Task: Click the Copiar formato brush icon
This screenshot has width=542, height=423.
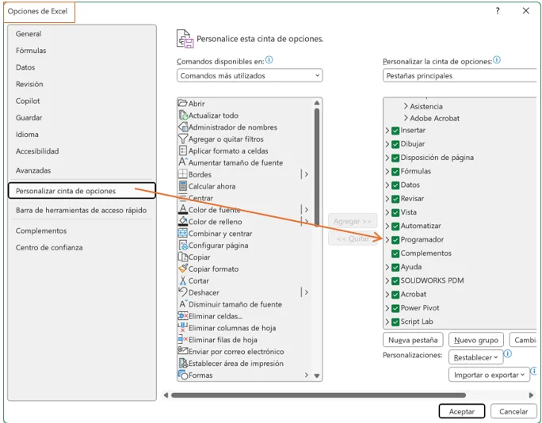Action: point(183,269)
